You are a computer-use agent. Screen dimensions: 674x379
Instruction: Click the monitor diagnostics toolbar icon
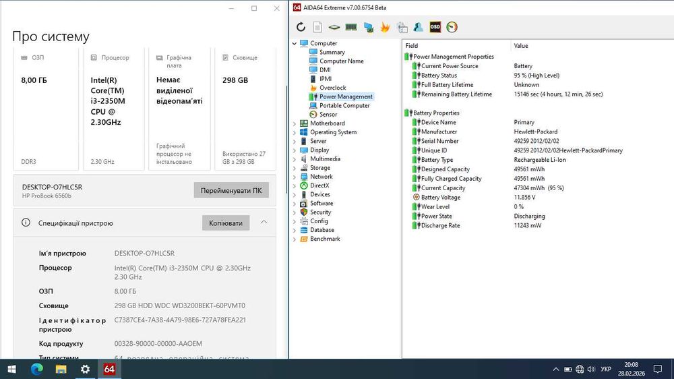[x=368, y=27]
